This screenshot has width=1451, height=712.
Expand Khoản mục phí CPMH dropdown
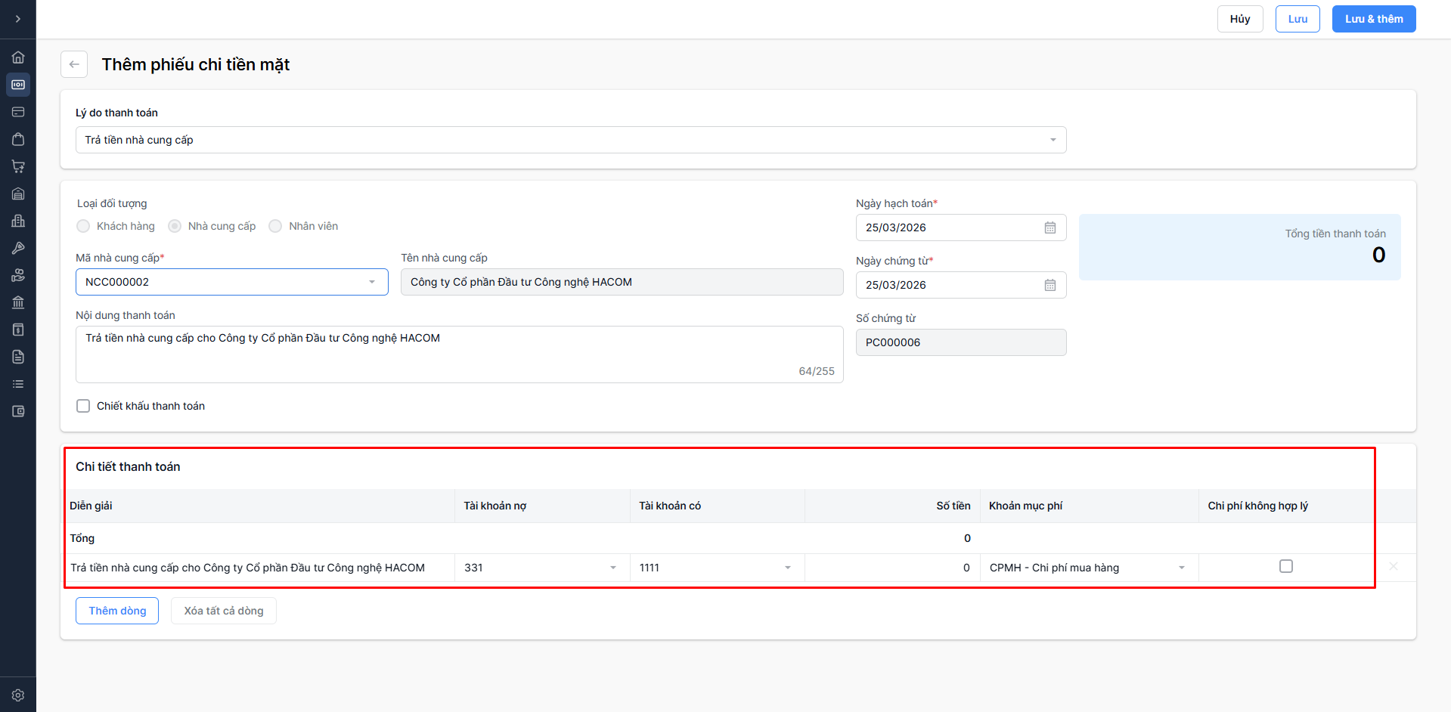click(1181, 568)
